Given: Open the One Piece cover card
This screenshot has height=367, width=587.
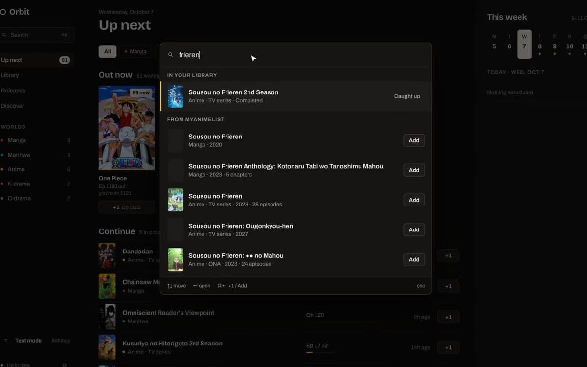Looking at the screenshot, I should click(x=127, y=128).
